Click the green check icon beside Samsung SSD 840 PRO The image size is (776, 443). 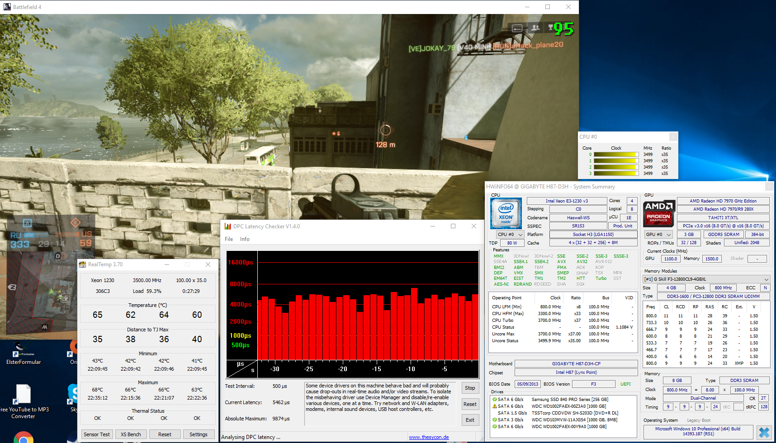(494, 400)
